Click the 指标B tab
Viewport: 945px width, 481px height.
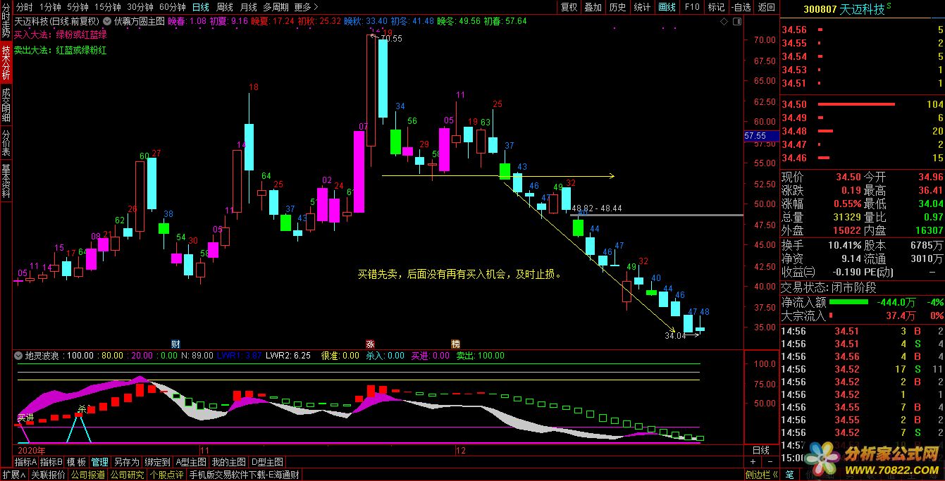click(x=51, y=462)
